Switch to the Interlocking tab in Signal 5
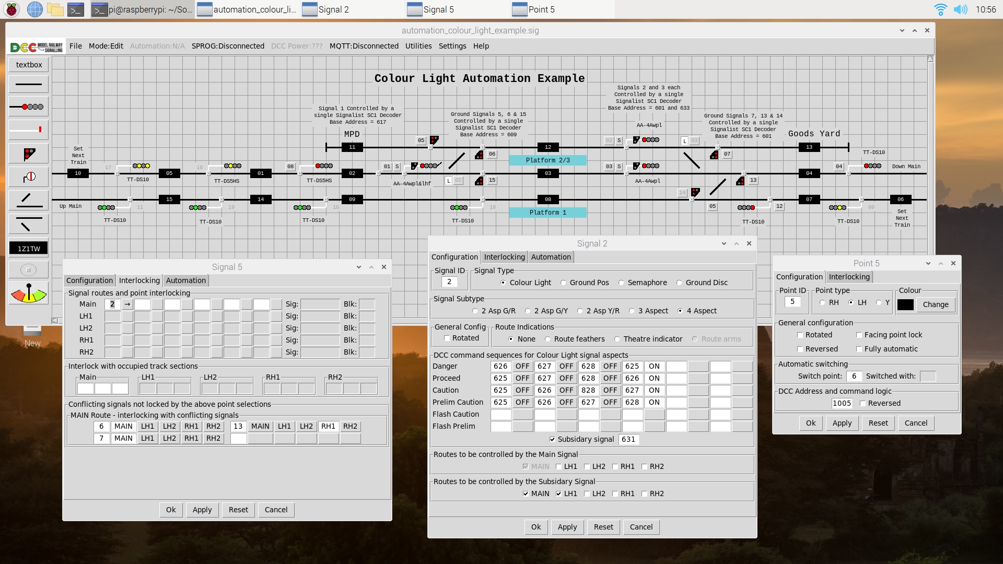 [x=138, y=279]
